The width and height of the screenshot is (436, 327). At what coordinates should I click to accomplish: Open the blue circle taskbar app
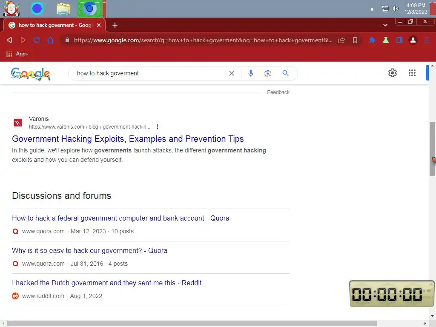pos(37,9)
